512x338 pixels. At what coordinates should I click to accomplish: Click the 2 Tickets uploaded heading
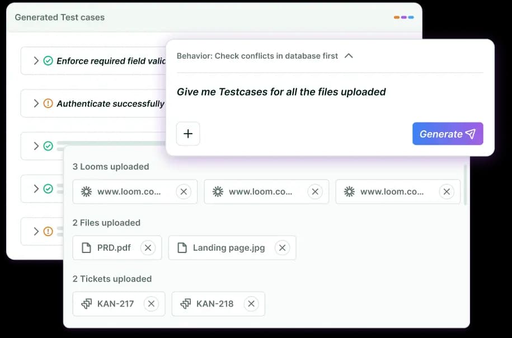click(112, 279)
